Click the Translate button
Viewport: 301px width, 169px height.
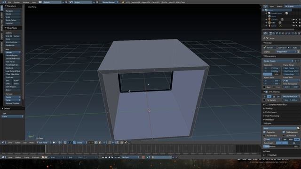click(x=13, y=11)
